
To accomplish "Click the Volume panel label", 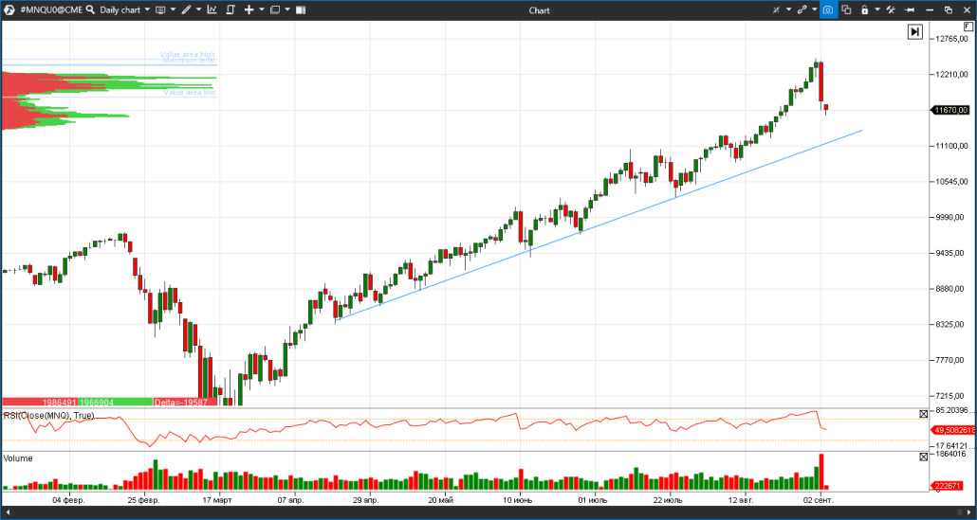I will coord(18,458).
